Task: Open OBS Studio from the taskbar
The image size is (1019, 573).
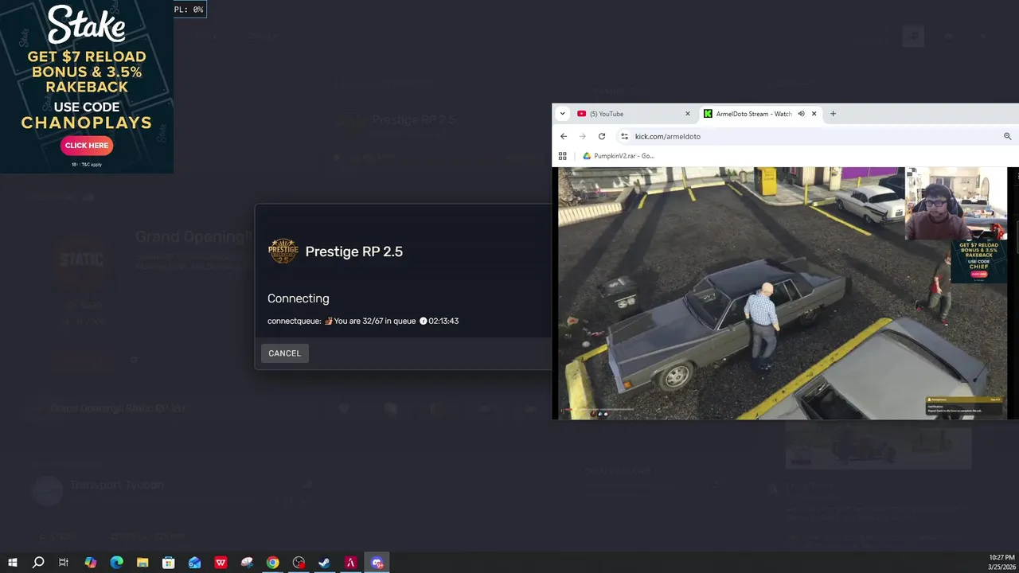Action: tap(299, 563)
